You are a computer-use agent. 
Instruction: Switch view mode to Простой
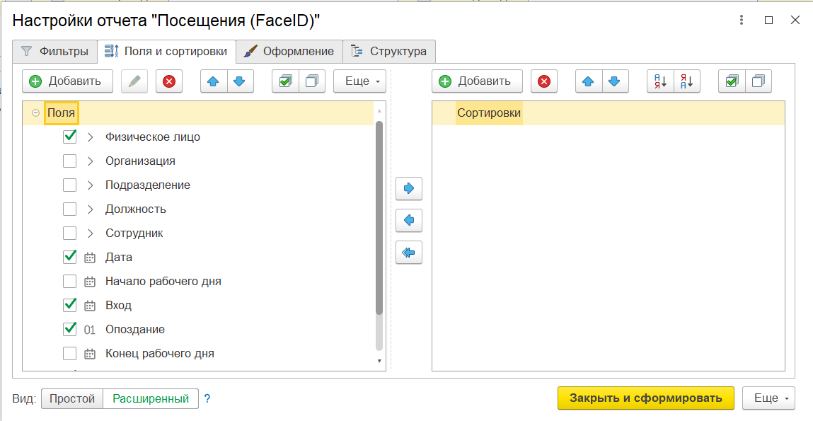coord(72,398)
